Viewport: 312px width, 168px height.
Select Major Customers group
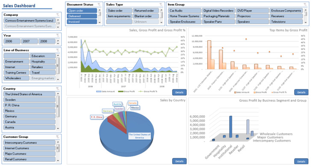click(29, 153)
